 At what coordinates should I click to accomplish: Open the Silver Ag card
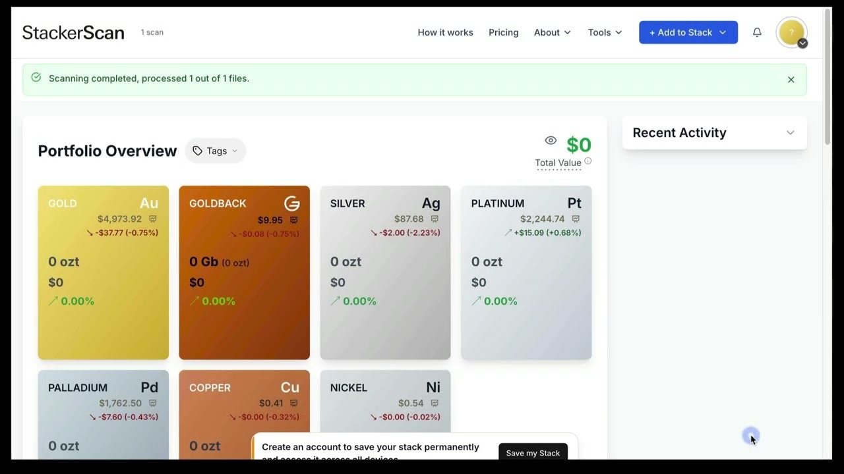tap(386, 273)
